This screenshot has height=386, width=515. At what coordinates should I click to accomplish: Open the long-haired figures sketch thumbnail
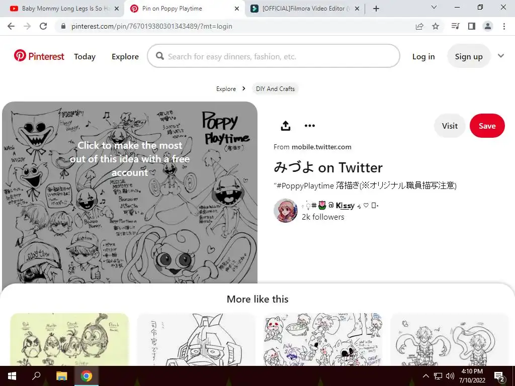[450, 339]
